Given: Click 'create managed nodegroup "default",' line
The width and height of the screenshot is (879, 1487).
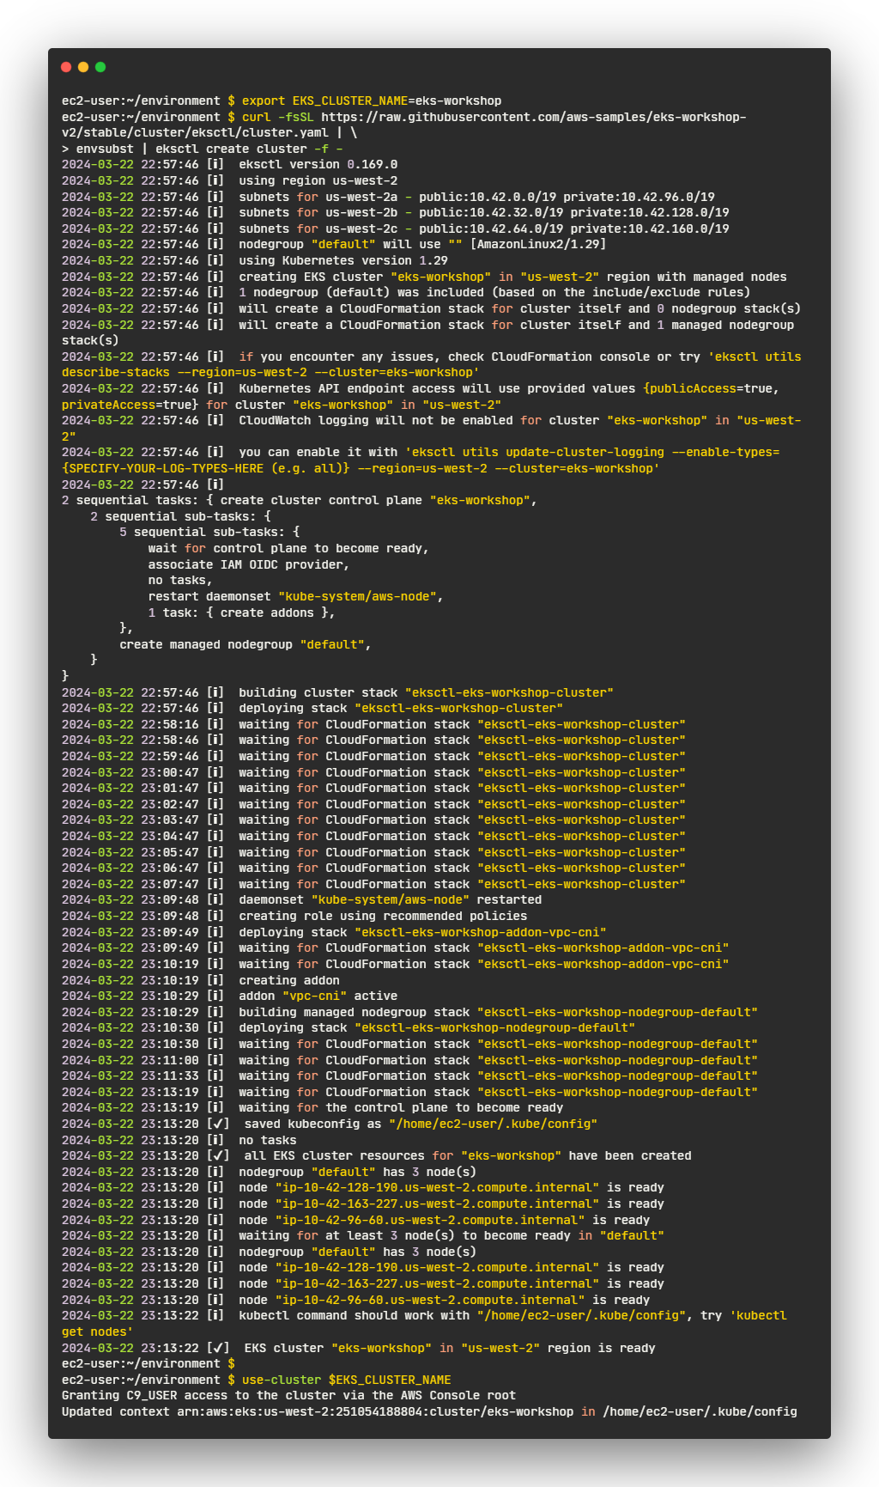Looking at the screenshot, I should (x=246, y=644).
